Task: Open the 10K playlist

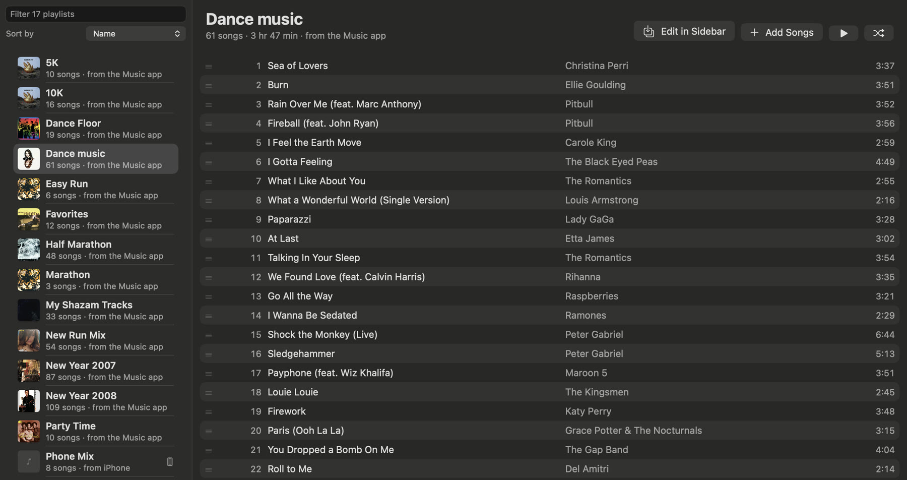Action: coord(96,98)
